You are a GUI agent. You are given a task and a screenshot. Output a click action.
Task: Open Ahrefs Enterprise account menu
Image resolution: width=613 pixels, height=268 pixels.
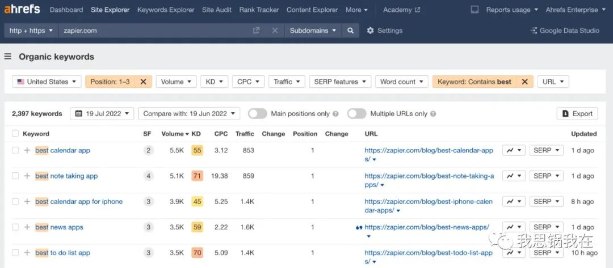point(575,10)
